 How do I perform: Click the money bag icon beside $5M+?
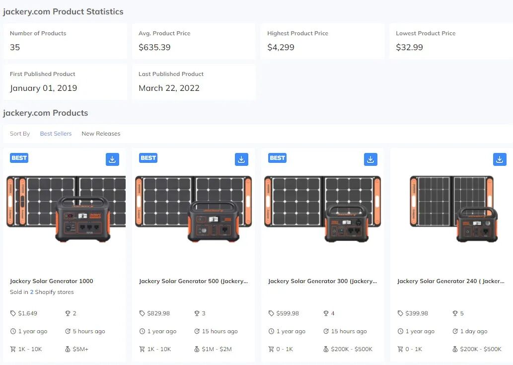68,349
